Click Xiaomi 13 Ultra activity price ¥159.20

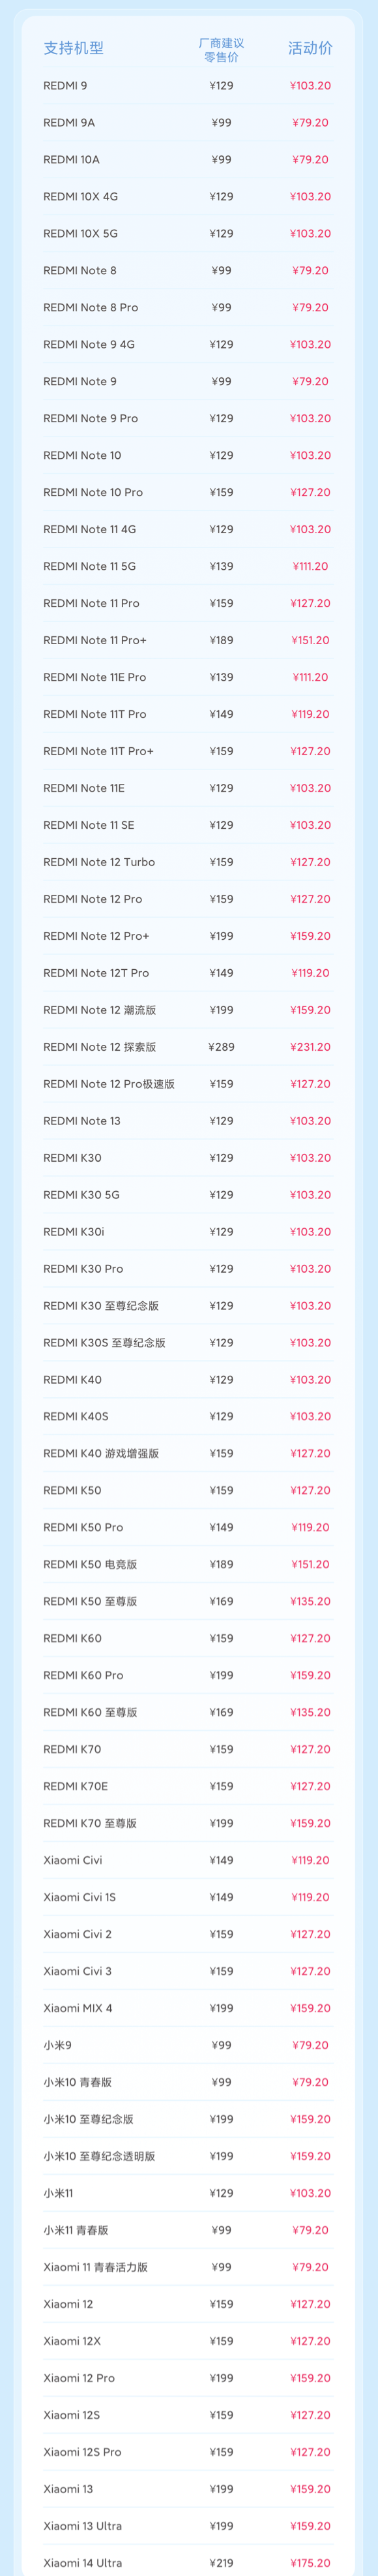pyautogui.click(x=310, y=2526)
